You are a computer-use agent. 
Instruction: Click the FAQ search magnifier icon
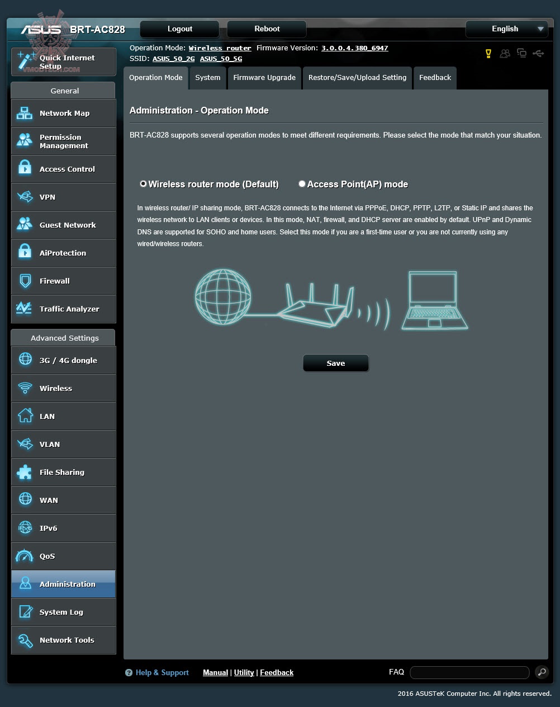coord(541,672)
